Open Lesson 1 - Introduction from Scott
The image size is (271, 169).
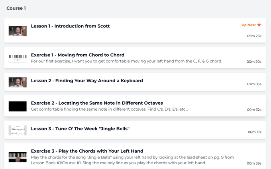coord(71,26)
